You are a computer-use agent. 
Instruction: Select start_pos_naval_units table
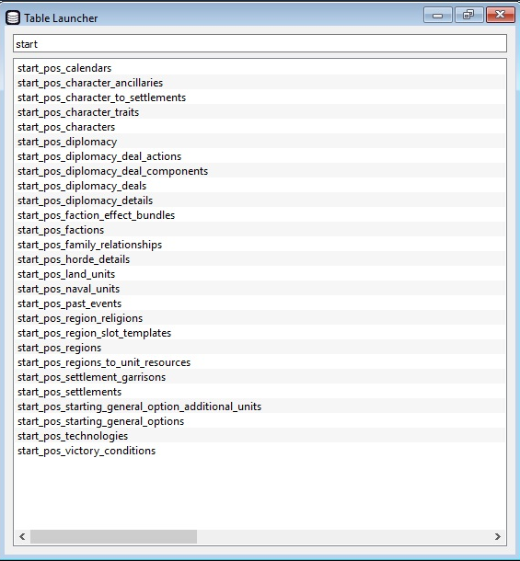260,289
